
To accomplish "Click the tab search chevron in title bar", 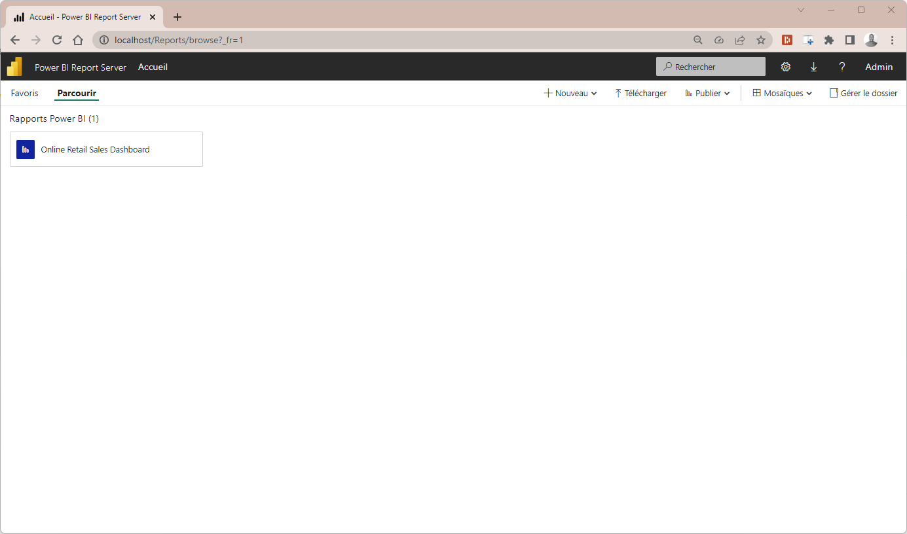I will [x=801, y=10].
